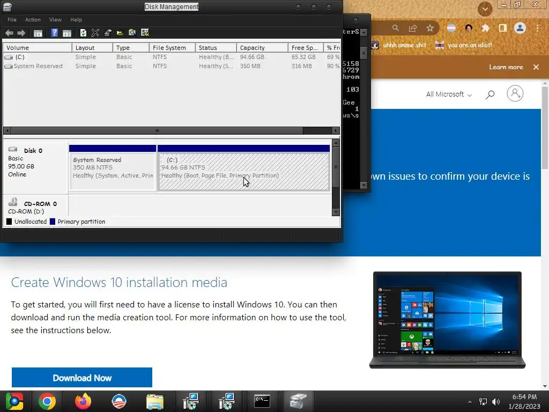The height and width of the screenshot is (412, 549).
Task: Open the View menu in Disk Management
Action: click(55, 20)
